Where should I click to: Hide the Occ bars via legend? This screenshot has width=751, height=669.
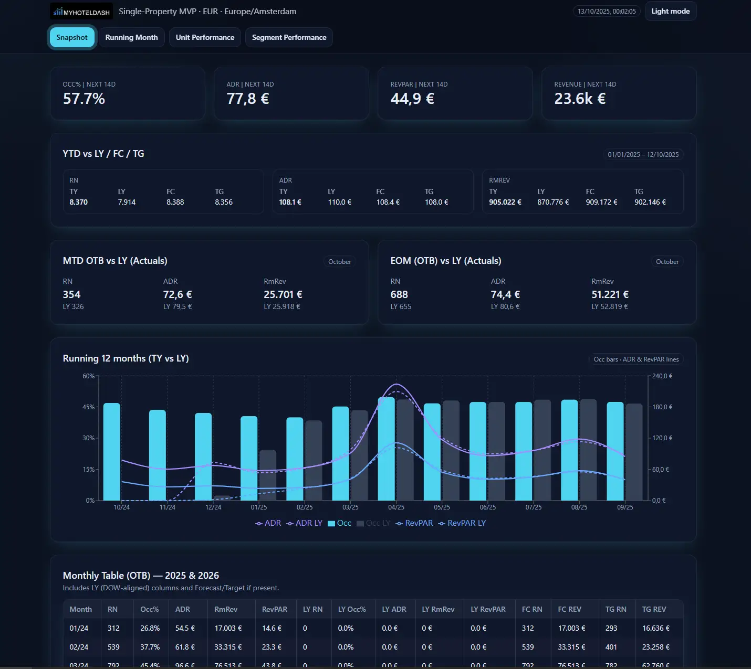click(339, 523)
